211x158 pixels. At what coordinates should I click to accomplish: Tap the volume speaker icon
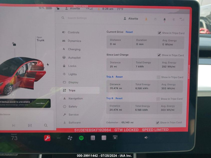(146, 138)
